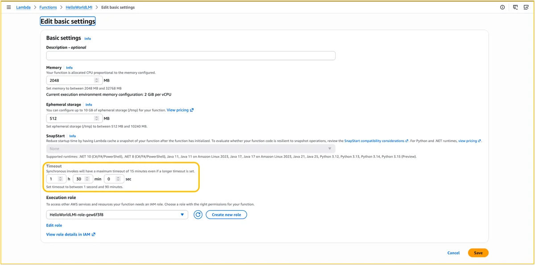Click the Timeout hours field

(56, 179)
